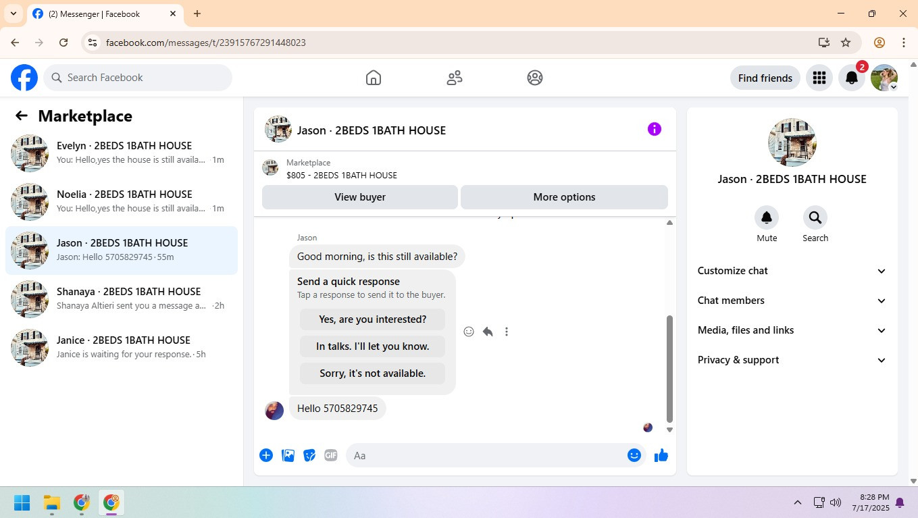Focus the Aa message input field

click(496, 455)
